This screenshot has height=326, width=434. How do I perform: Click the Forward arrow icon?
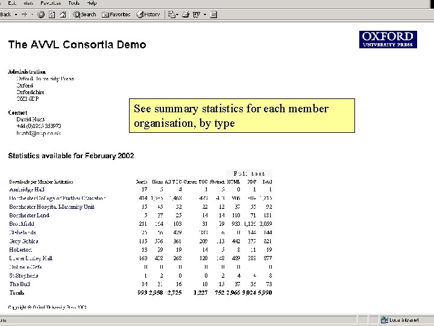[24, 14]
